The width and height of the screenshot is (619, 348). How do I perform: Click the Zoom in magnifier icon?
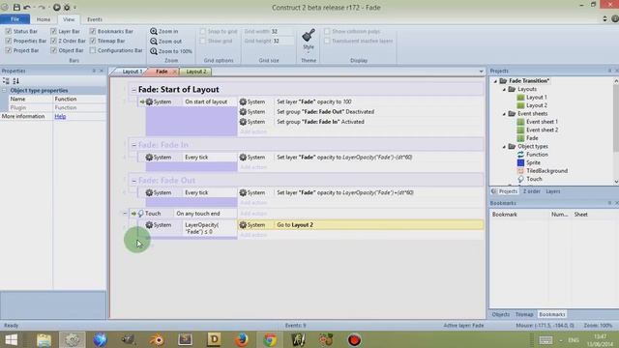click(x=154, y=31)
